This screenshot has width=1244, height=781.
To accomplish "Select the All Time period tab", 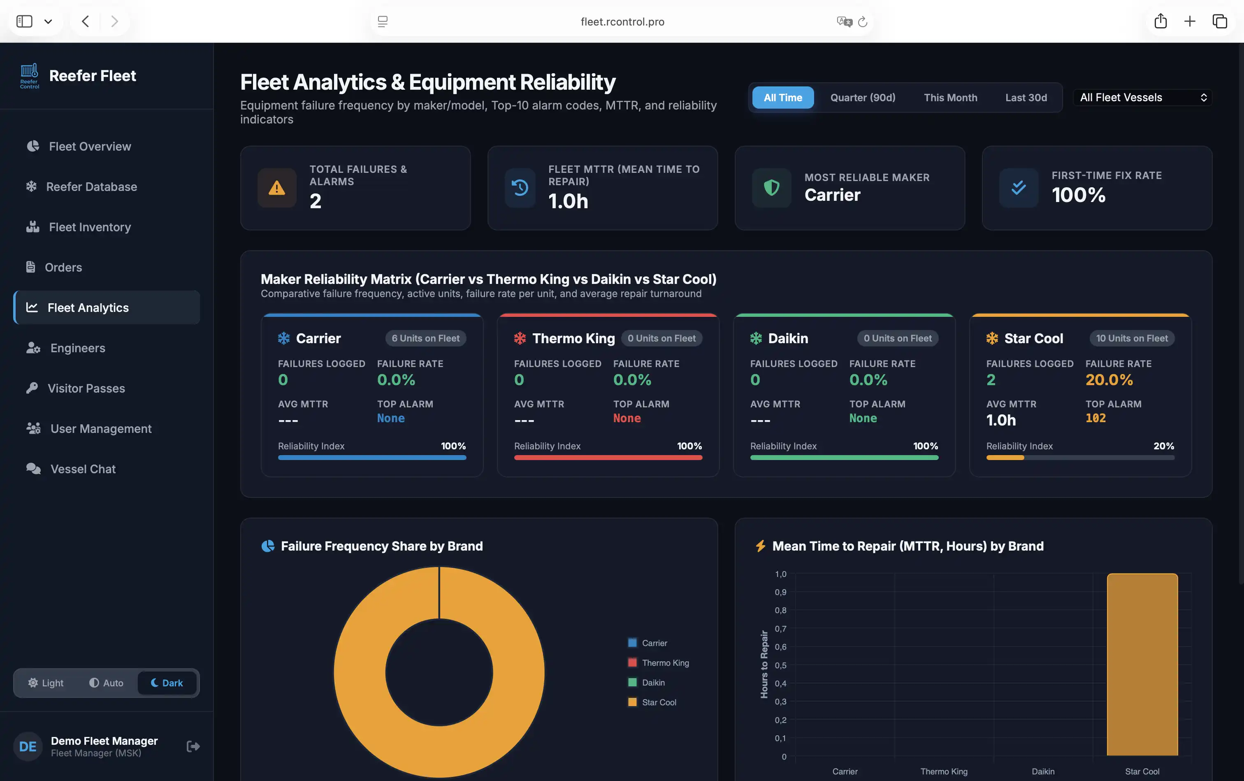I will [783, 98].
